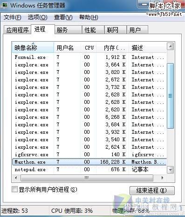
Task: Select the 进程 tab
Action: coord(43,29)
